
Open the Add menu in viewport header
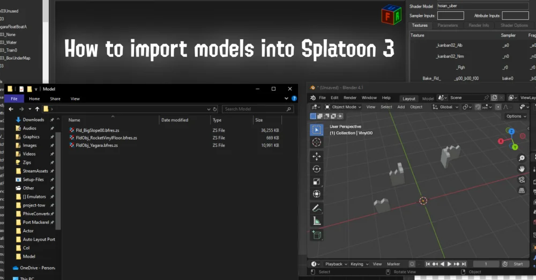(401, 107)
